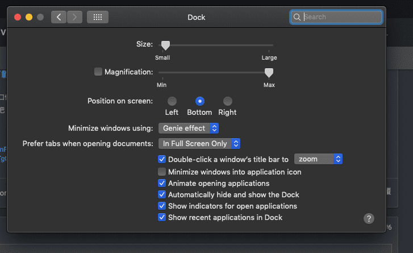Uncheck Show recent applications in Dock
Screen dimensions: 413x253
click(162, 217)
